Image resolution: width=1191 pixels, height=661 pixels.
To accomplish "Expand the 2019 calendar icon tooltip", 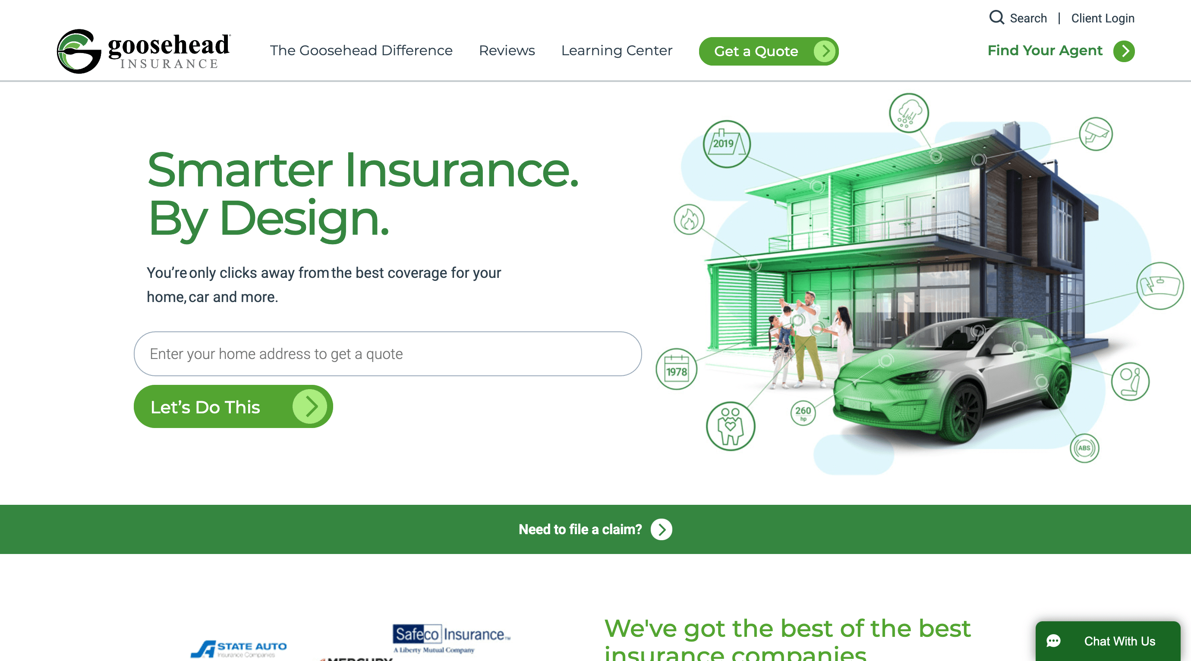I will click(x=725, y=145).
